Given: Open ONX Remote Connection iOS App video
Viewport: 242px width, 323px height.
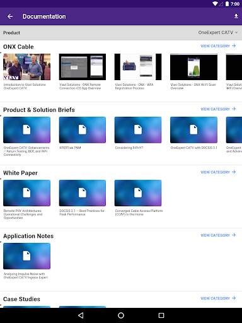Looking at the screenshot, I should (83, 67).
